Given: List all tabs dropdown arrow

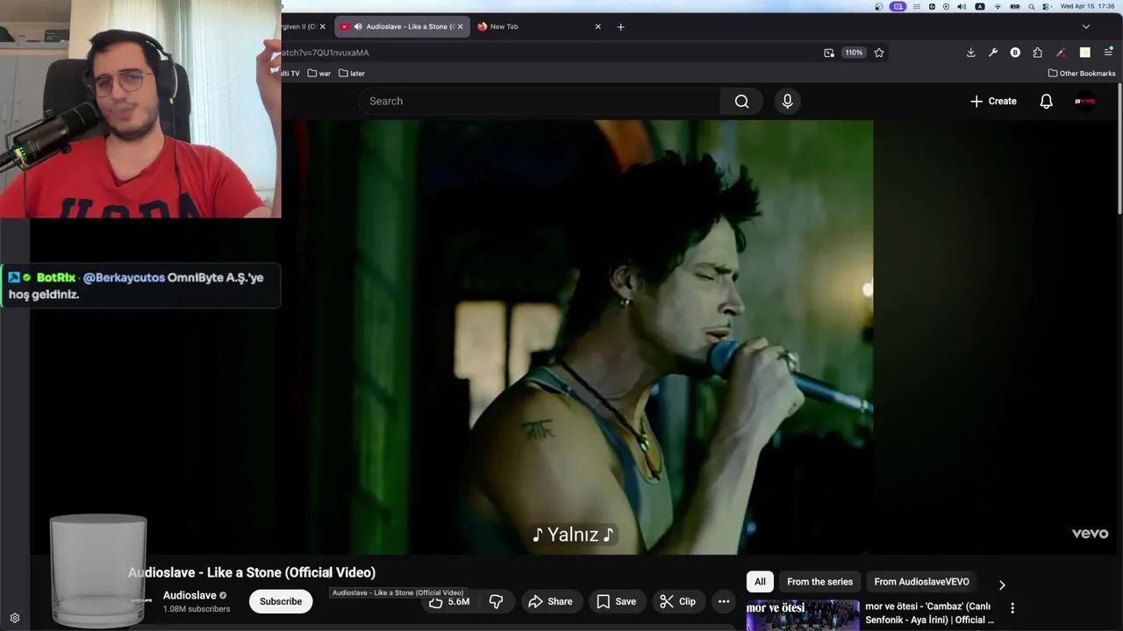Looking at the screenshot, I should pyautogui.click(x=1086, y=26).
